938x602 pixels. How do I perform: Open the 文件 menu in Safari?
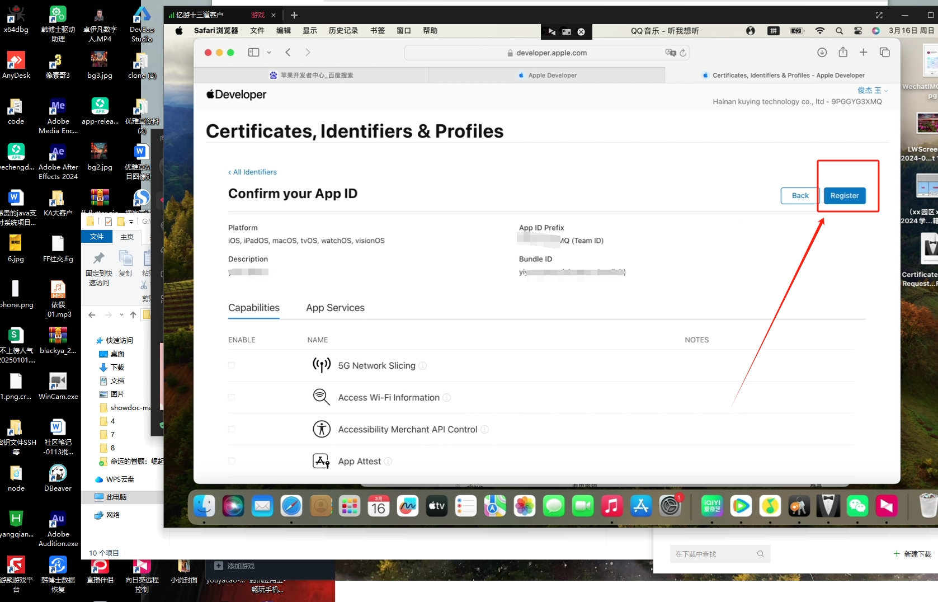tap(257, 31)
